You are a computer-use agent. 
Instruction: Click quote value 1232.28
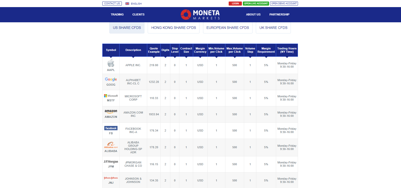pos(154,82)
